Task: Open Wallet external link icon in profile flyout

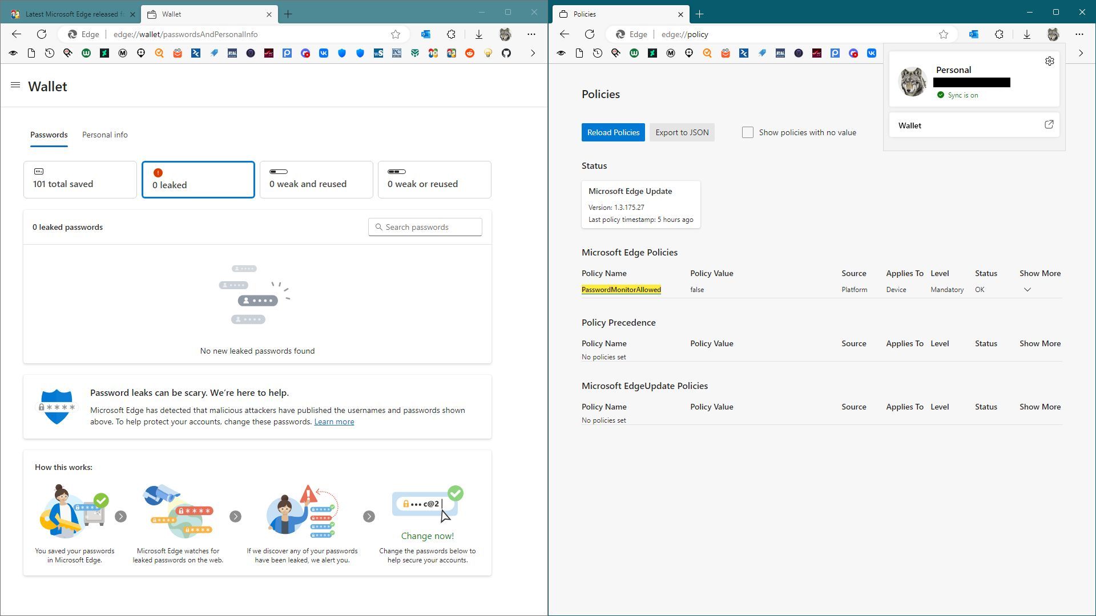Action: coord(1049,124)
